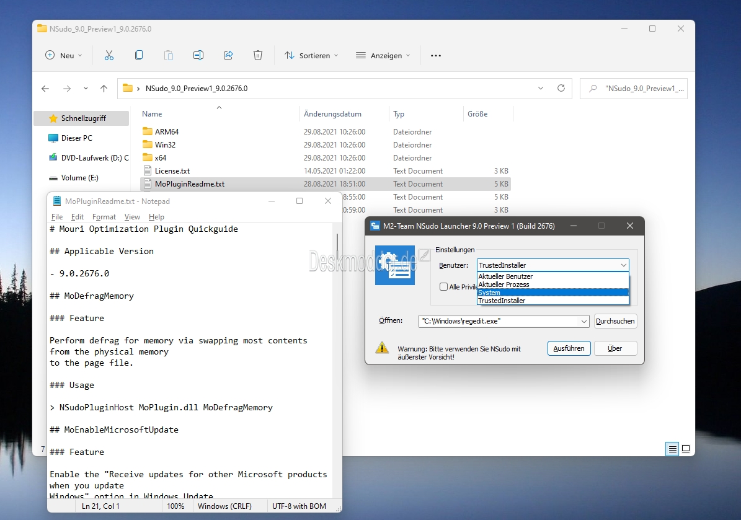Click the Rename icon in Explorer toolbar

198,55
